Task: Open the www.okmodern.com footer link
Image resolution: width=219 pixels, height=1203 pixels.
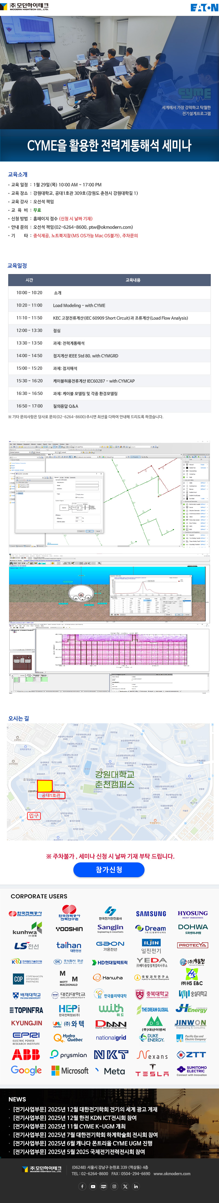Action: click(x=171, y=1174)
